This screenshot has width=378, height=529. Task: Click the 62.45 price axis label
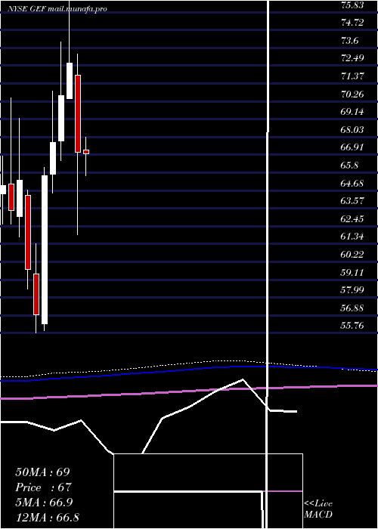[352, 218]
